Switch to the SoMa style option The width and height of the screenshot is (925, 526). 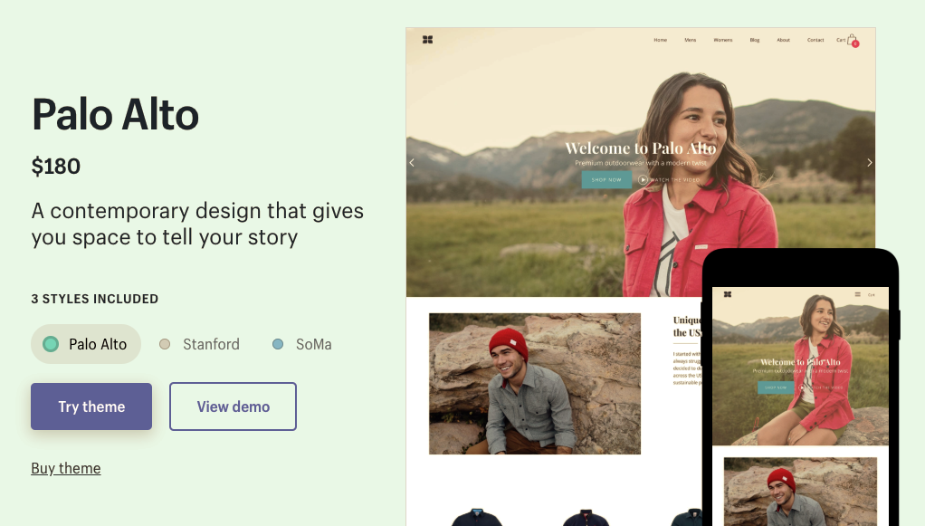301,344
